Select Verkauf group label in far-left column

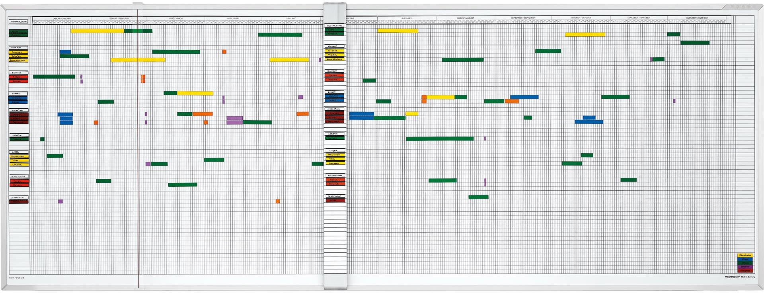tap(19, 48)
